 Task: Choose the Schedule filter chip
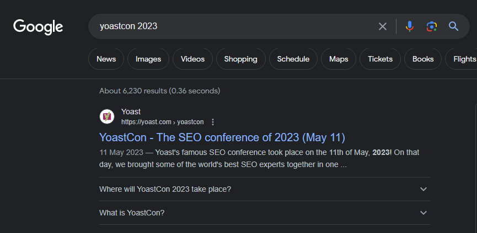pos(293,59)
